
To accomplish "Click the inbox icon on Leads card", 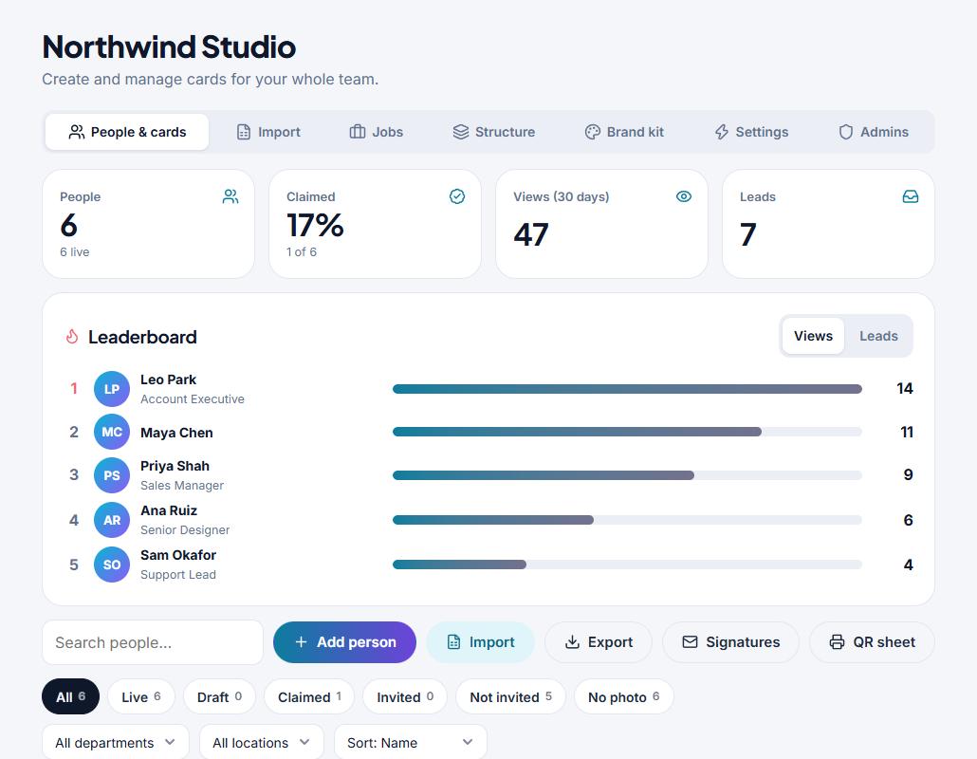I will point(911,197).
